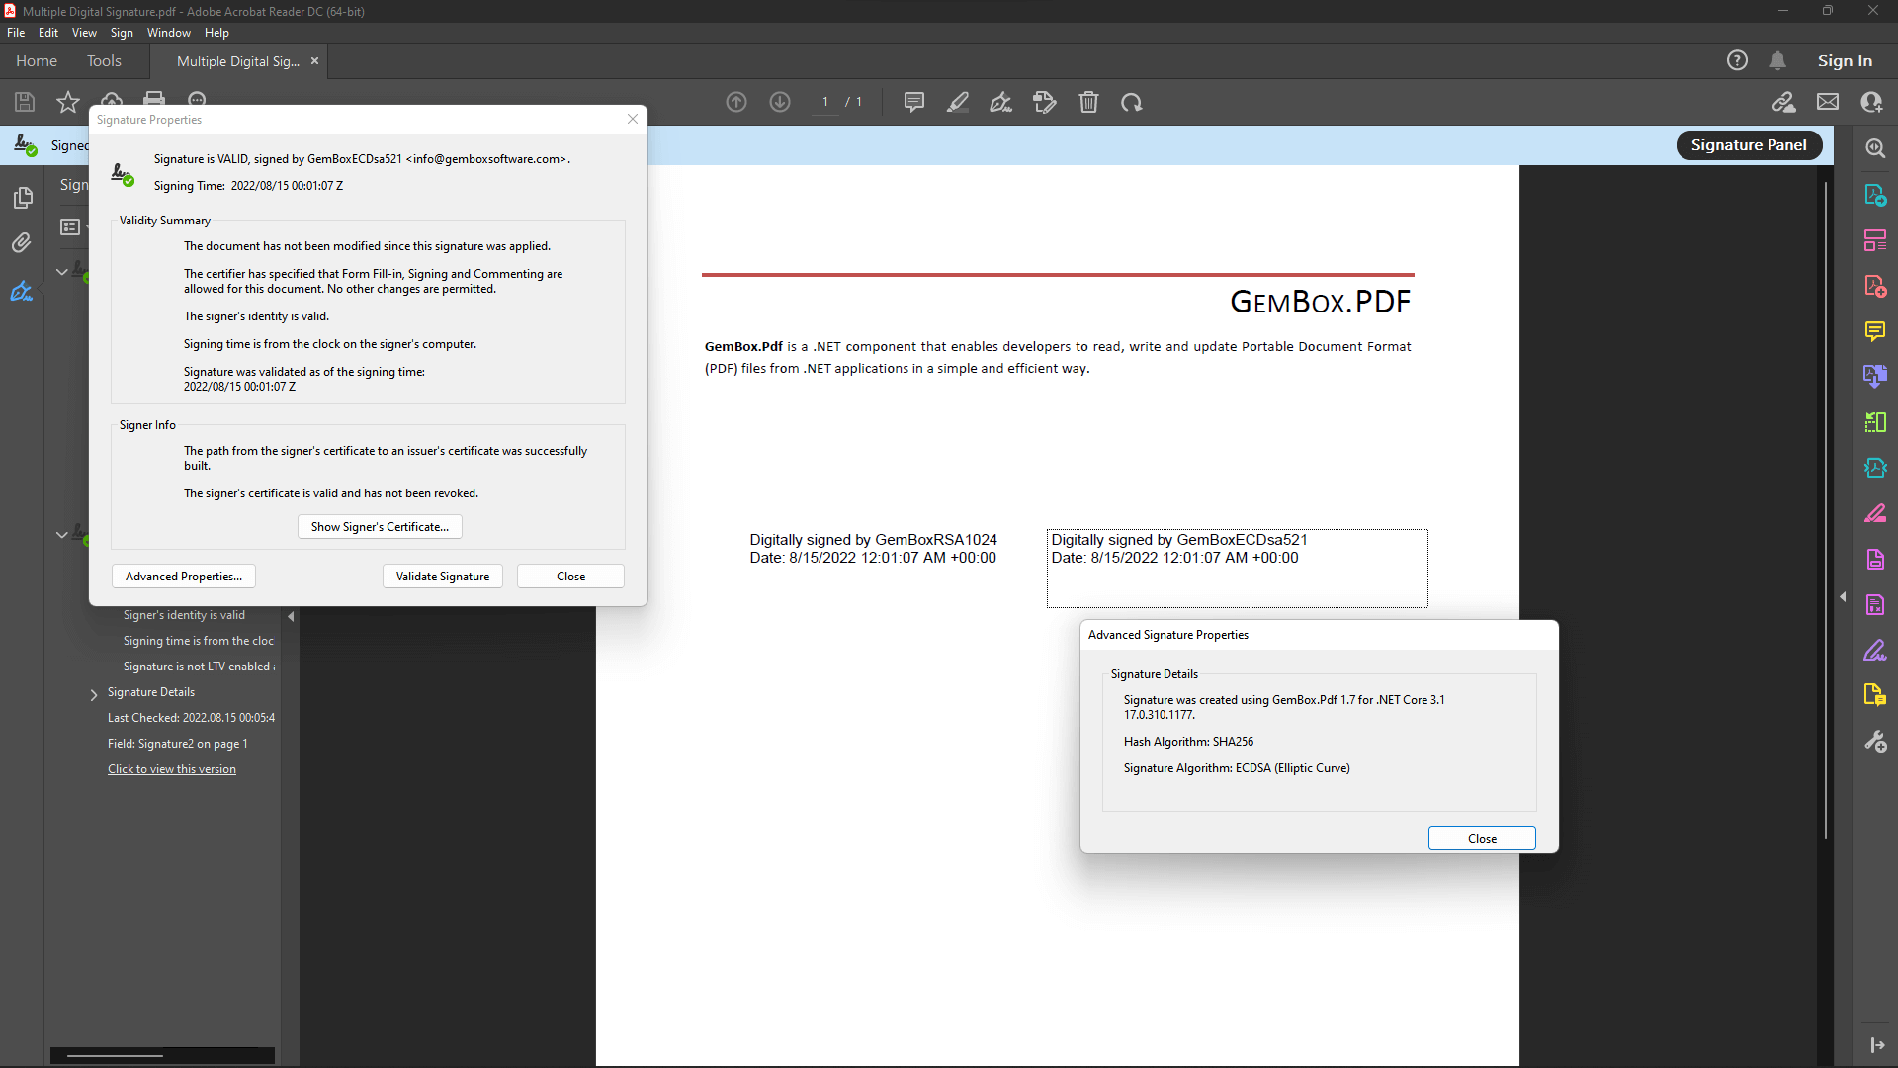Click the Signature Panel button
Screen dimensions: 1898x1068
pos(1750,144)
